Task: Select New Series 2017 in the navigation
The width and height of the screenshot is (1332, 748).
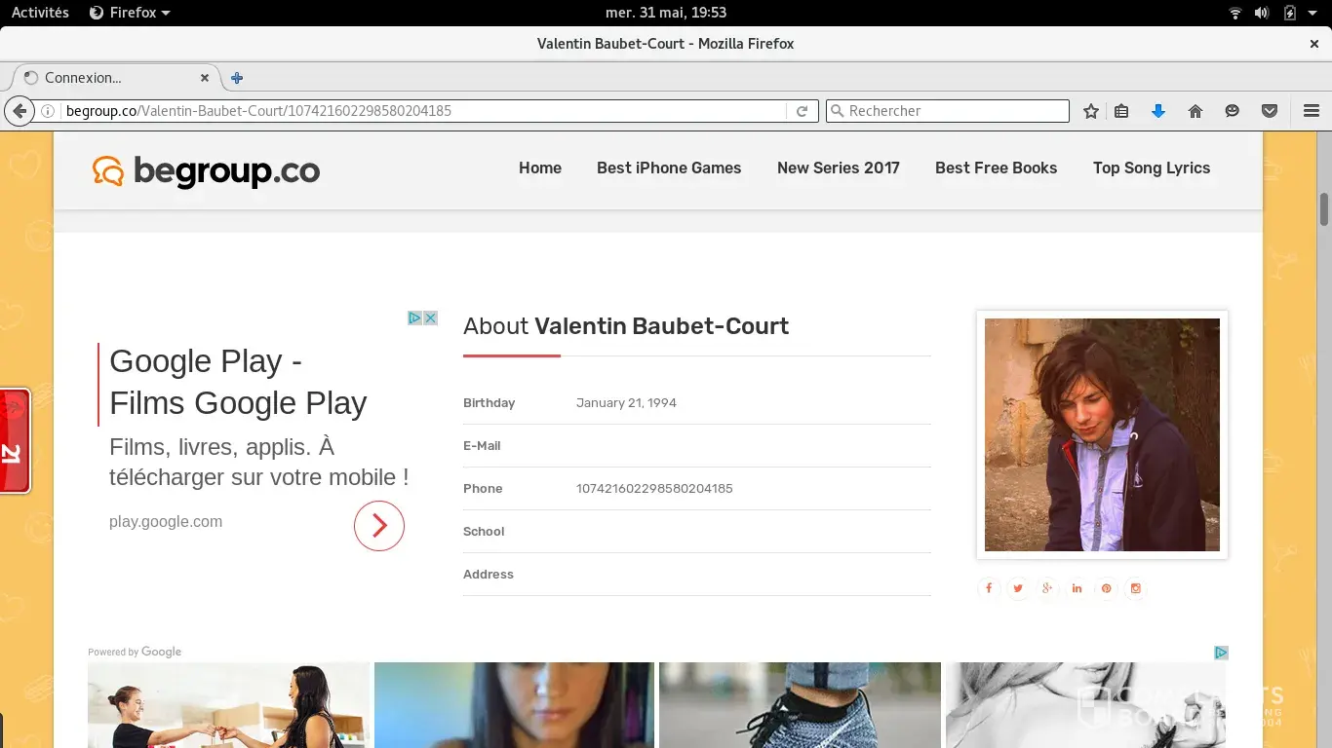Action: (838, 168)
